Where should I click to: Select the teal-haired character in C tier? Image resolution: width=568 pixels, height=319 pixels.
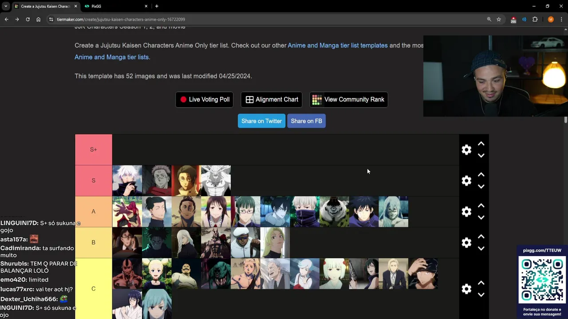[157, 304]
